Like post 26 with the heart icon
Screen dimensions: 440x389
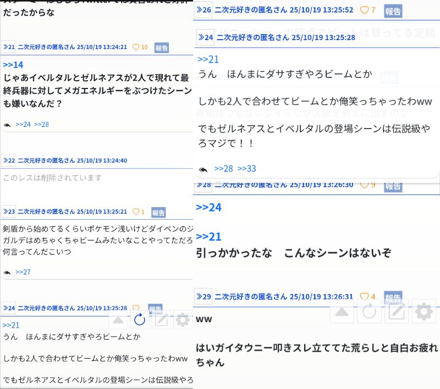[364, 10]
